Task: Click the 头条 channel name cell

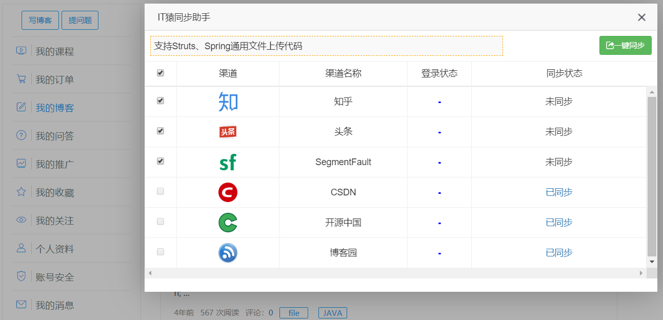Action: click(343, 132)
